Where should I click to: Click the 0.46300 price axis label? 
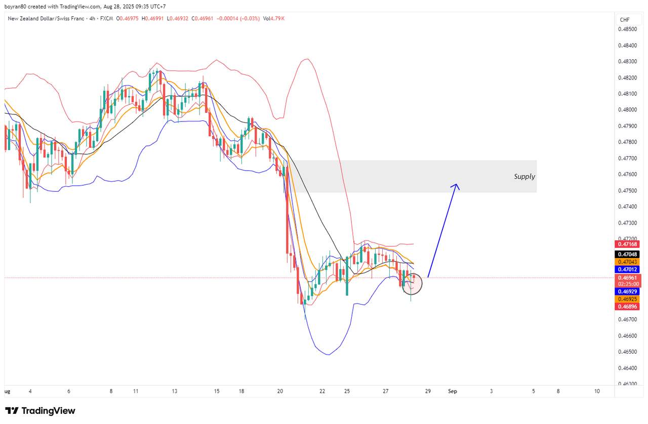[628, 384]
